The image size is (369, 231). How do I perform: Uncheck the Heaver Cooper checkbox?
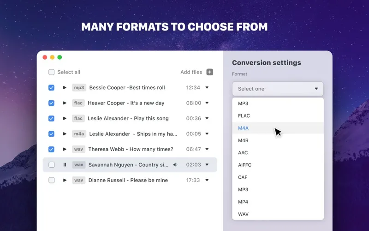[51, 103]
